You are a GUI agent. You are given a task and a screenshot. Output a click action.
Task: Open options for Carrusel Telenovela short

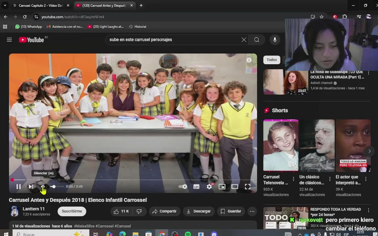pyautogui.click(x=293, y=179)
